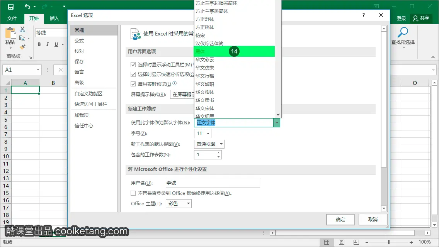Select column header B in worksheet
This screenshot has height=247, width=439.
click(x=53, y=83)
